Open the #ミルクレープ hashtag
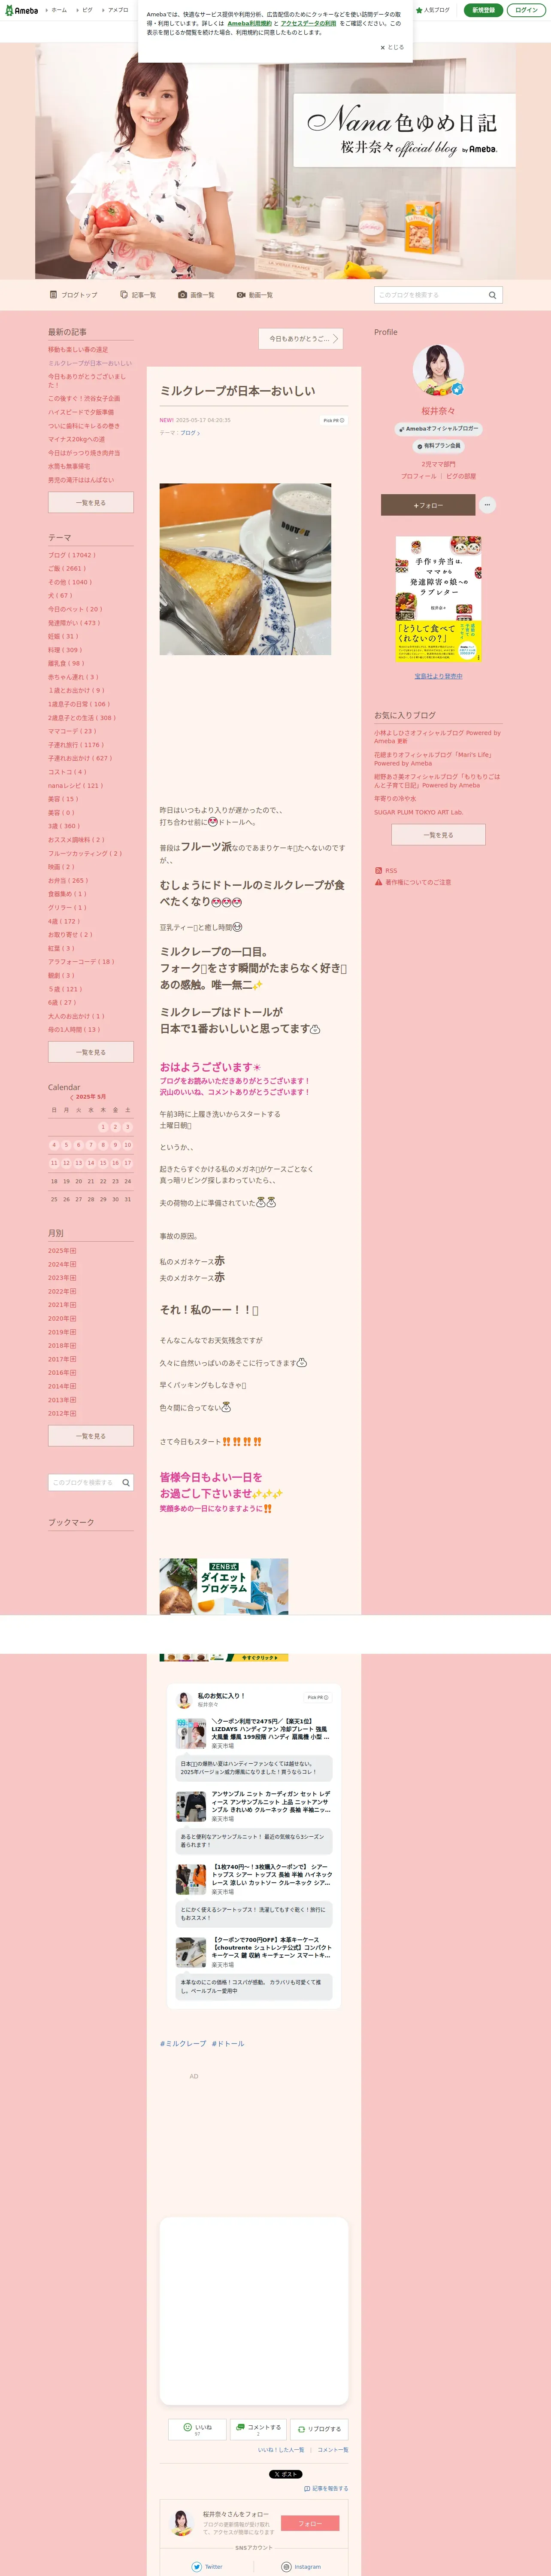551x2576 pixels. (183, 2044)
